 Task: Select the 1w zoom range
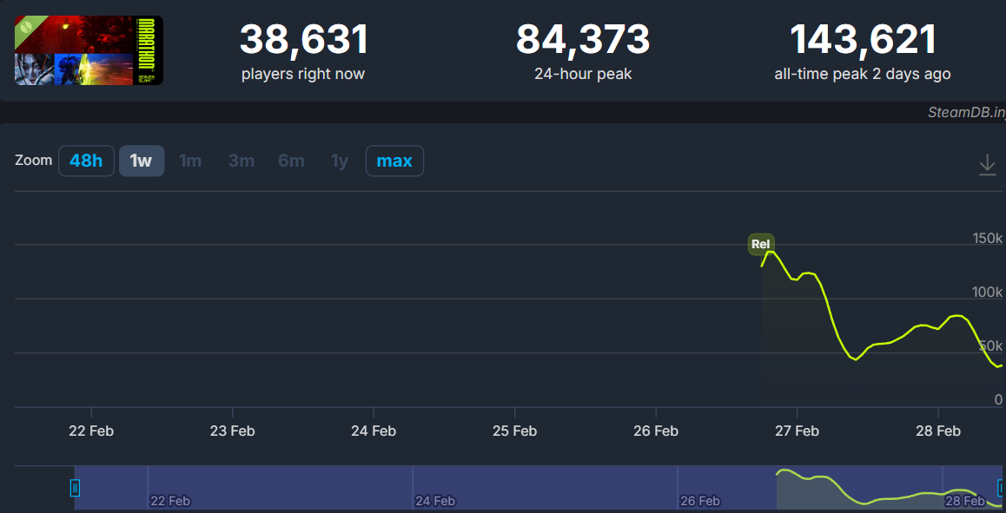point(142,161)
